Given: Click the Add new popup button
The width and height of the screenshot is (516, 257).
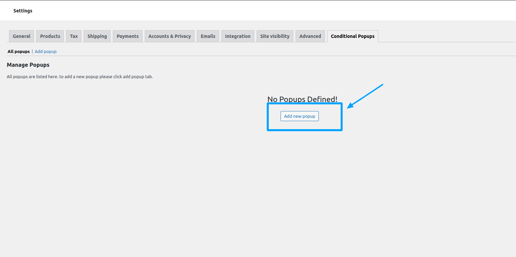Looking at the screenshot, I should pos(300,116).
